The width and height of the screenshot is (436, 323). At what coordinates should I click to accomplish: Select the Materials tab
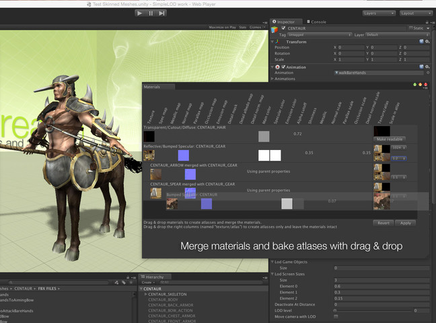(159, 87)
